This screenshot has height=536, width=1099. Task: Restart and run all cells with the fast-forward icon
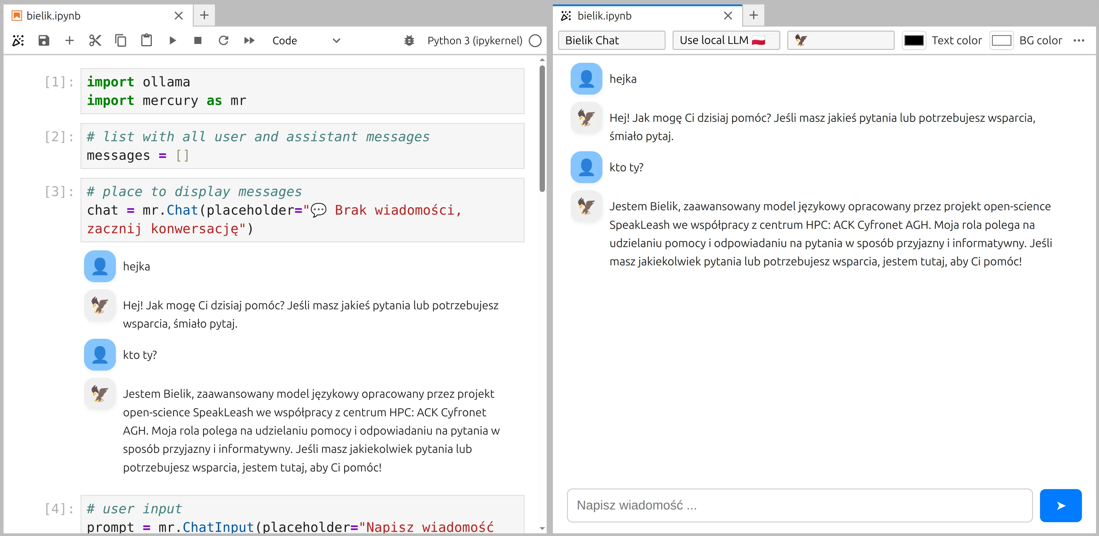[x=249, y=40]
